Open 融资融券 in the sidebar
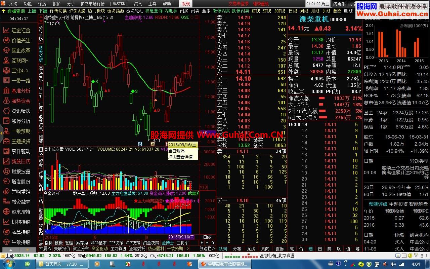 [x=17, y=202]
